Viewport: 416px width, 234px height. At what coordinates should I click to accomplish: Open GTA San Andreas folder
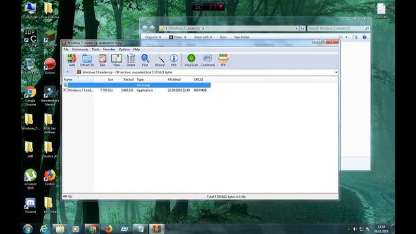click(x=49, y=123)
